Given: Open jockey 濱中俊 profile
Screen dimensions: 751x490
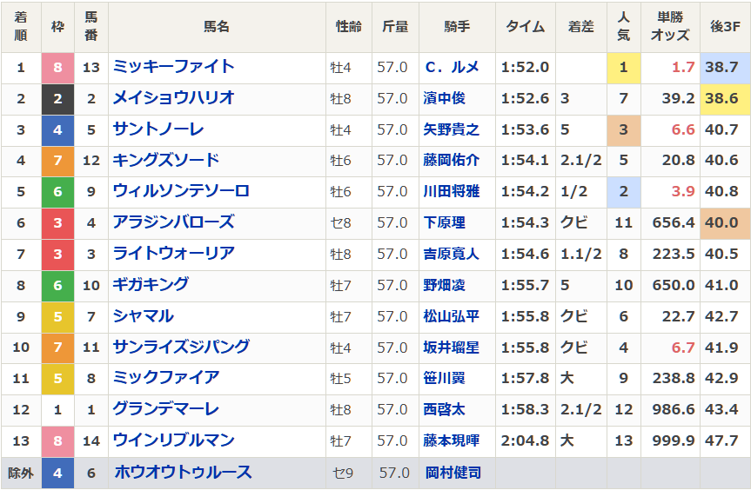Looking at the screenshot, I should [x=444, y=98].
